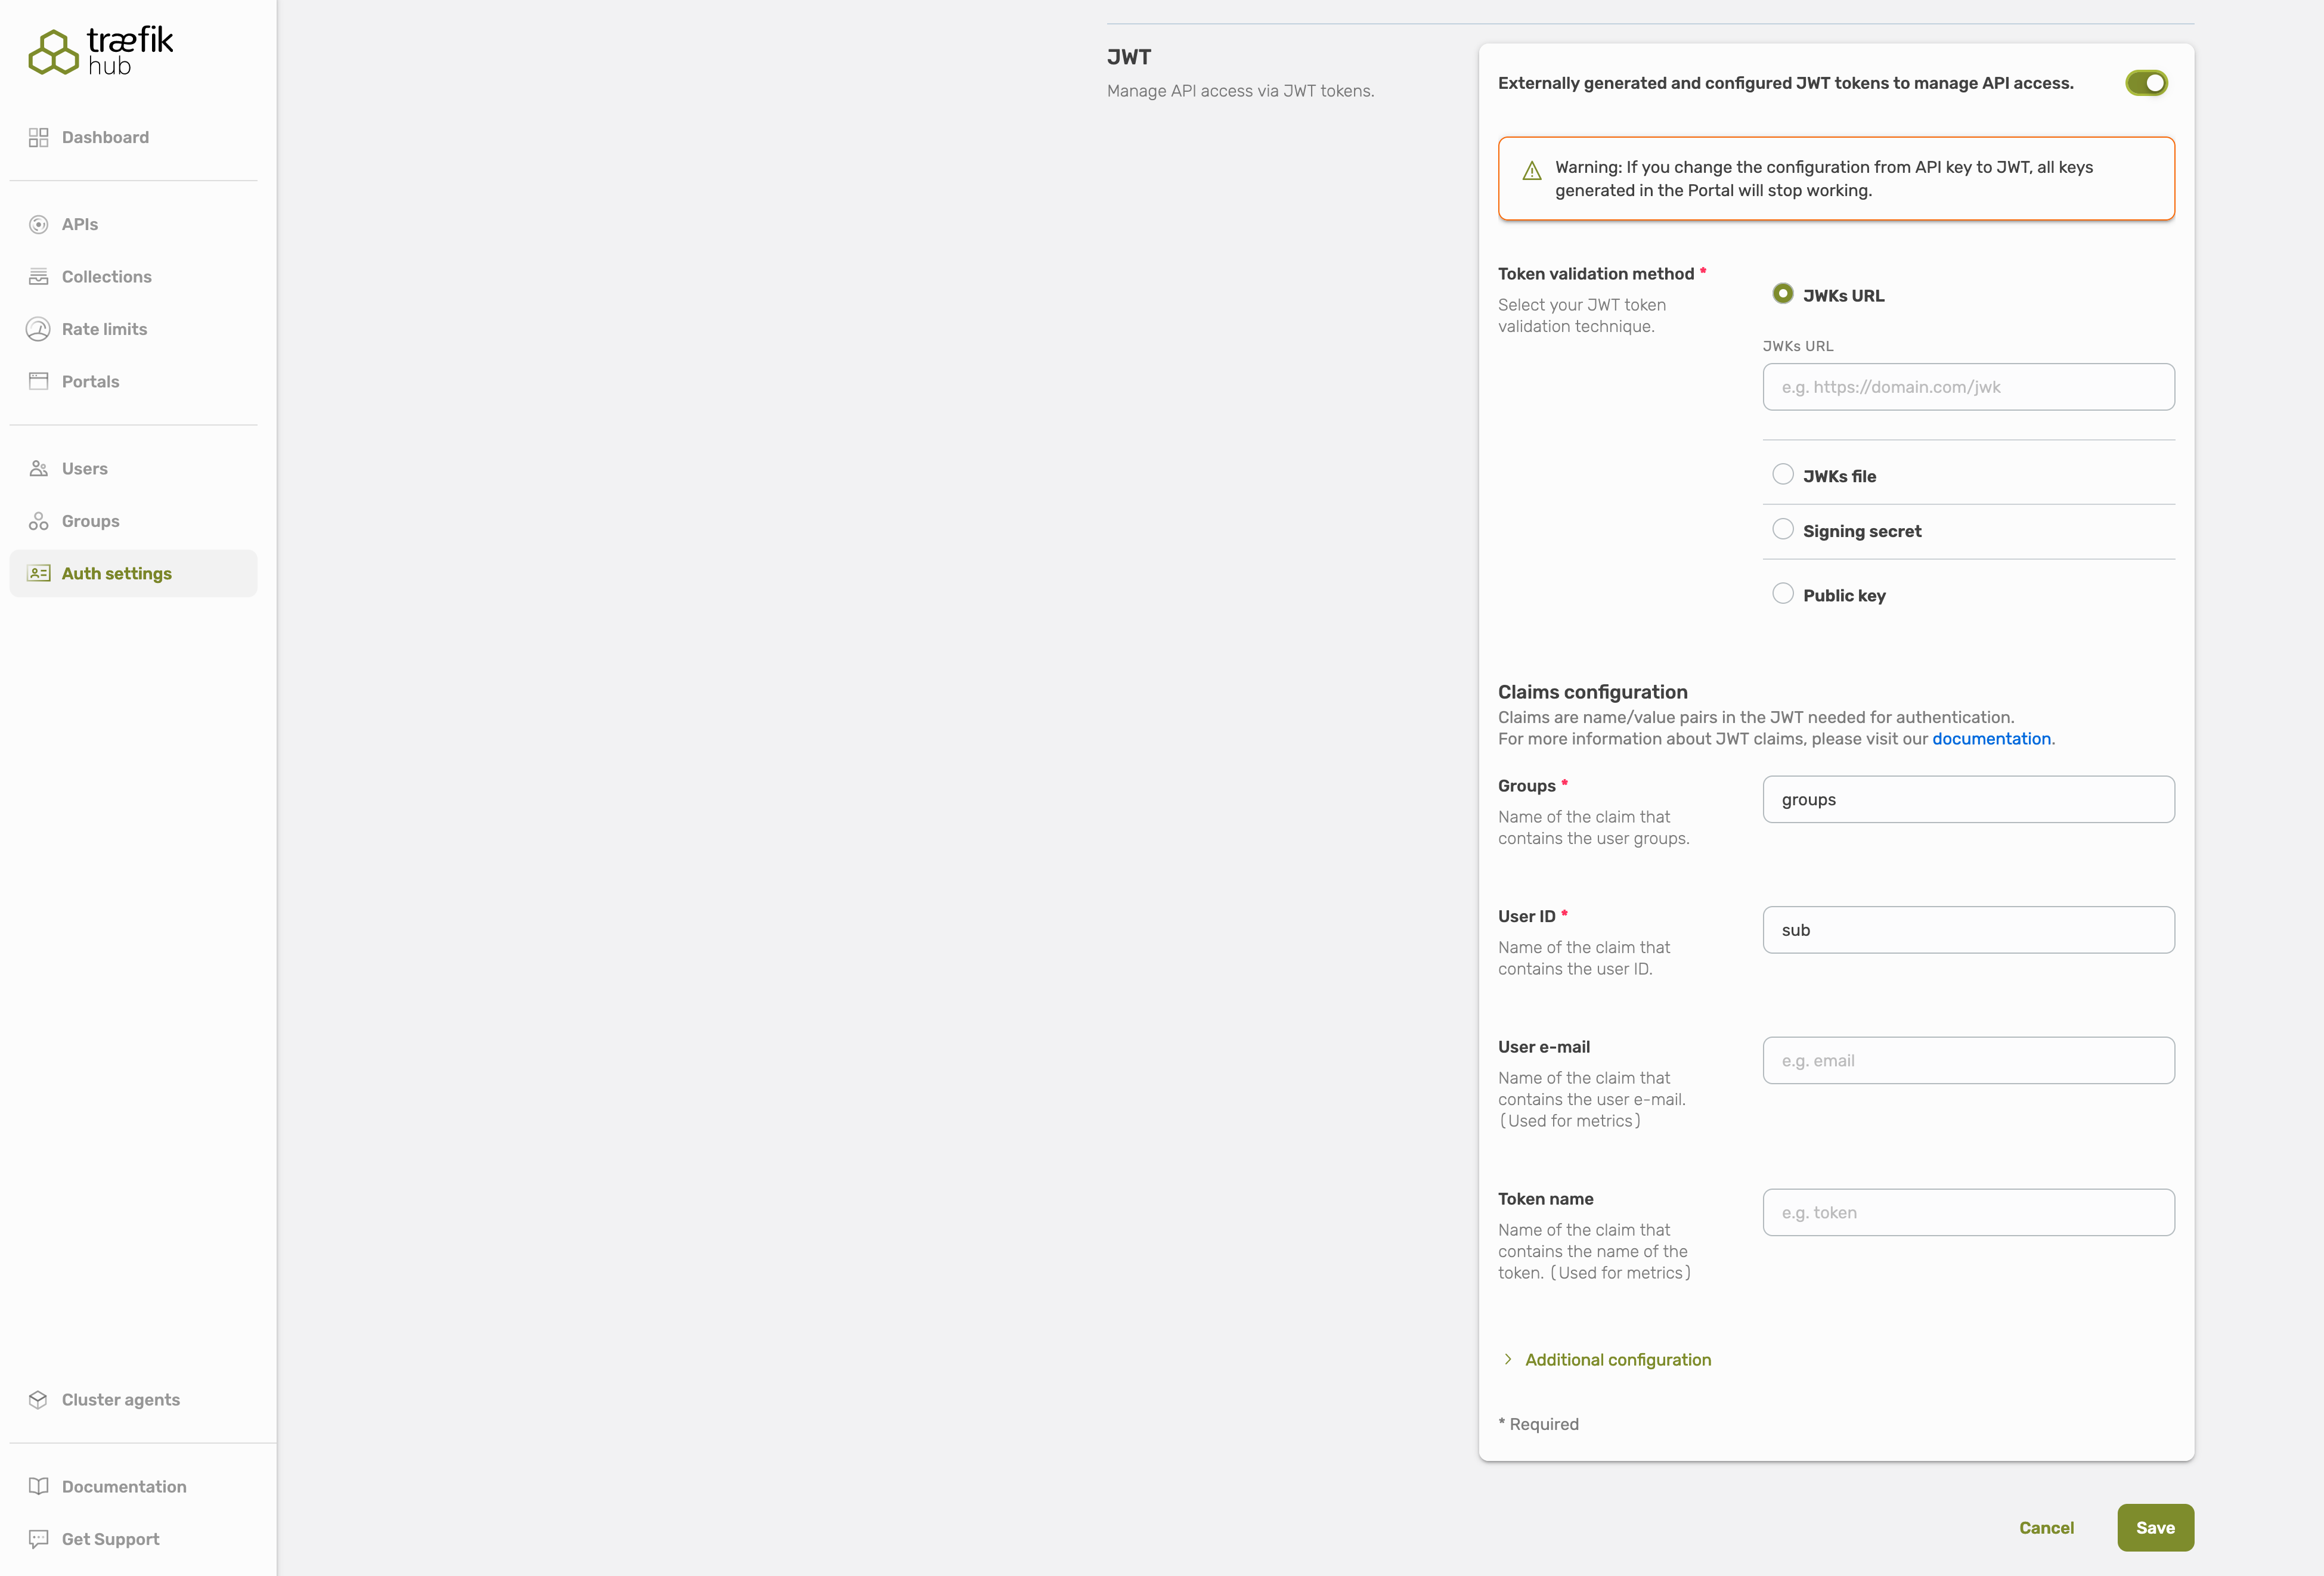Click the Dashboard grid icon
2324x1576 pixels.
coord(38,137)
